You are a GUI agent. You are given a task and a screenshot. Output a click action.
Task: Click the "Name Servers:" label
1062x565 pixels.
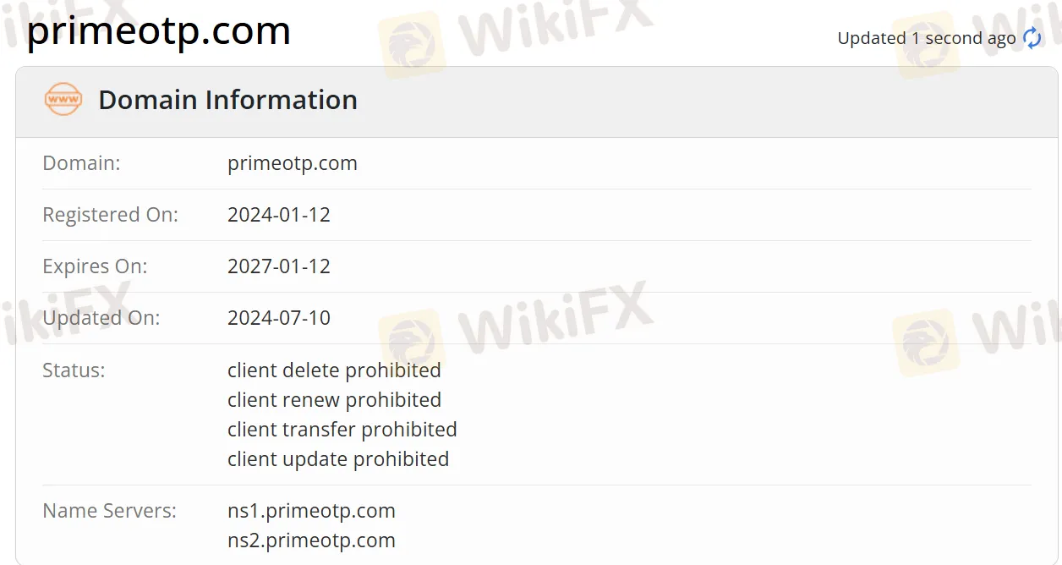pyautogui.click(x=109, y=511)
